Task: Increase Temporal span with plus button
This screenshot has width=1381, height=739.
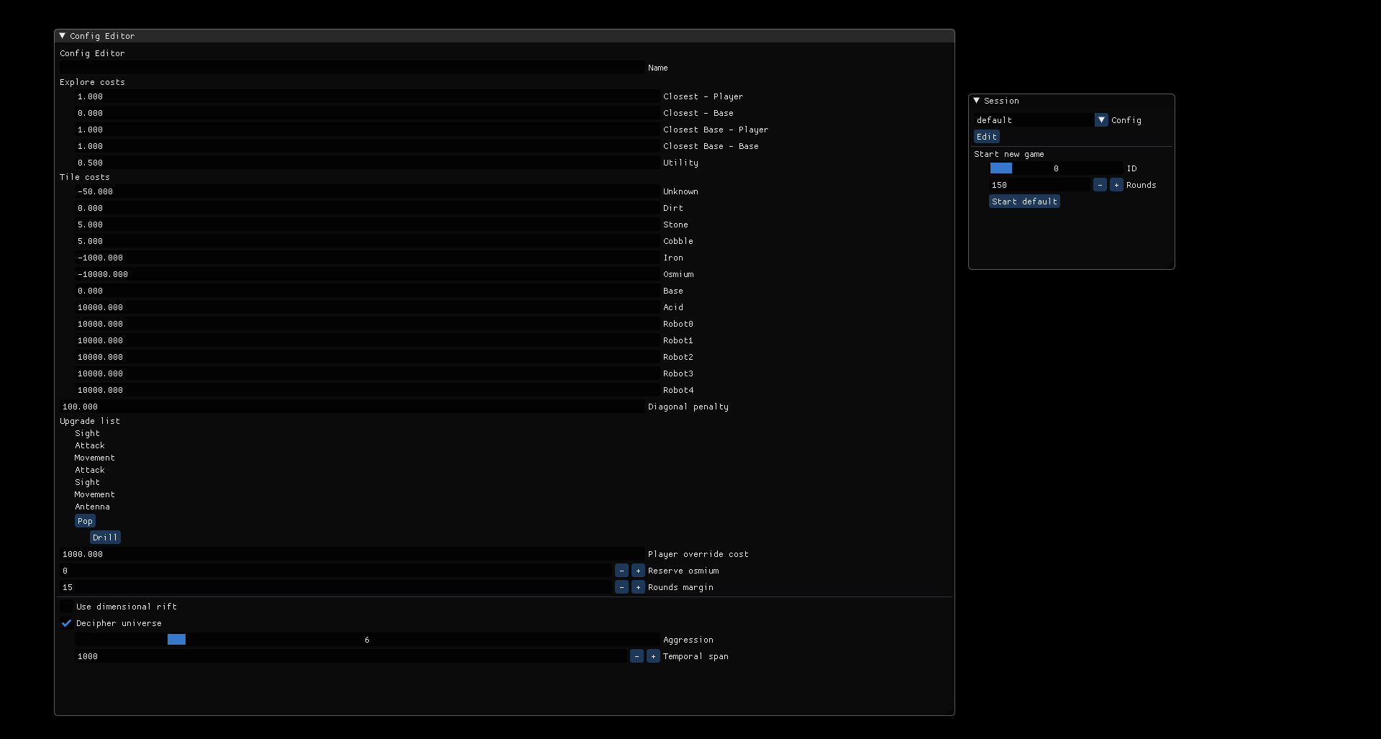Action: (x=653, y=656)
